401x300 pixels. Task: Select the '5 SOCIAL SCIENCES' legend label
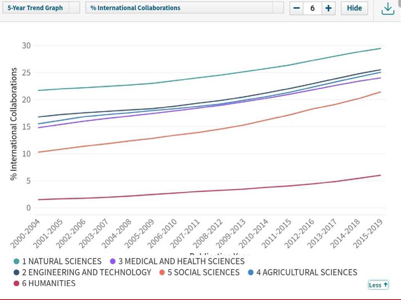204,273
